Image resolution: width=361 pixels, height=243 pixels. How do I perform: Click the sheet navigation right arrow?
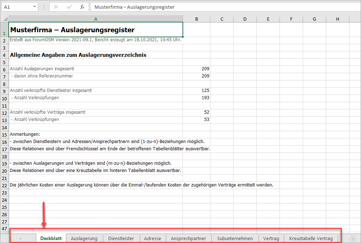tap(21, 238)
